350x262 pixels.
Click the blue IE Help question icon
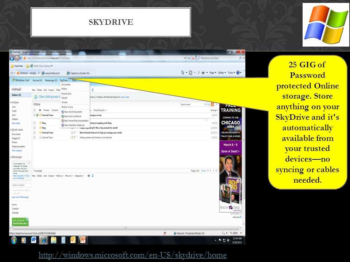click(238, 73)
